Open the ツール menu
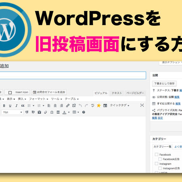182x182 pixels. pos(57,99)
